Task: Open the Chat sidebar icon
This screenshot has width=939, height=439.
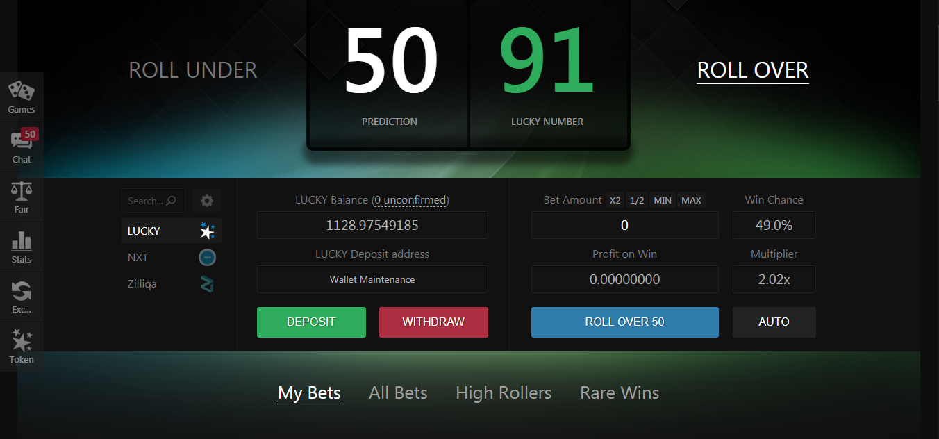Action: [22, 141]
